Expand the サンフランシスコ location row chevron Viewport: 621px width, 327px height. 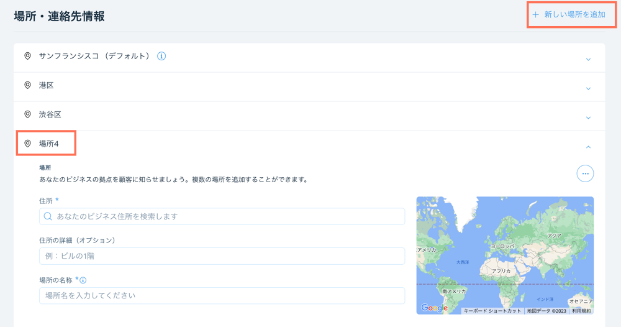(588, 60)
